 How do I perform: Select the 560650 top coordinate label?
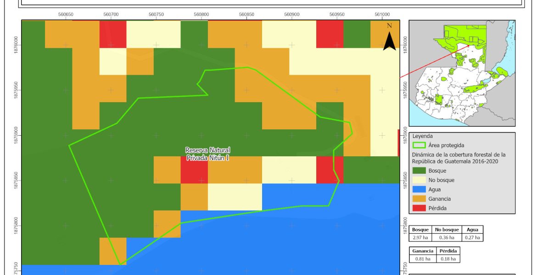pyautogui.click(x=66, y=15)
